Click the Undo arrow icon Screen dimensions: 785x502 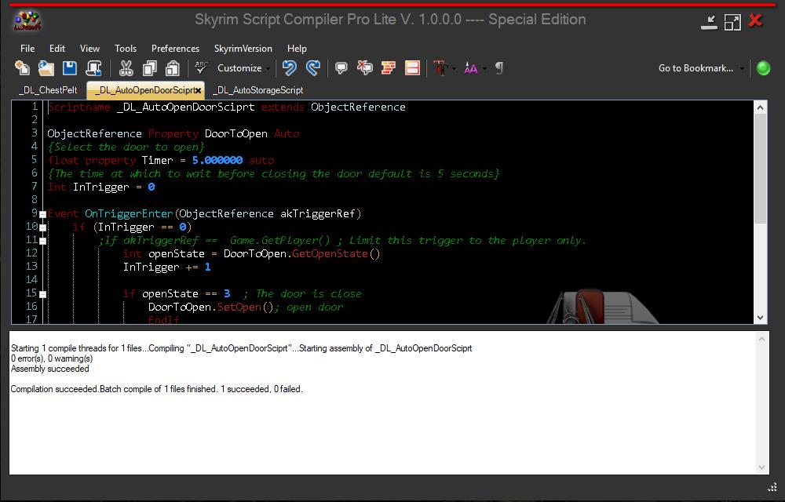click(290, 68)
